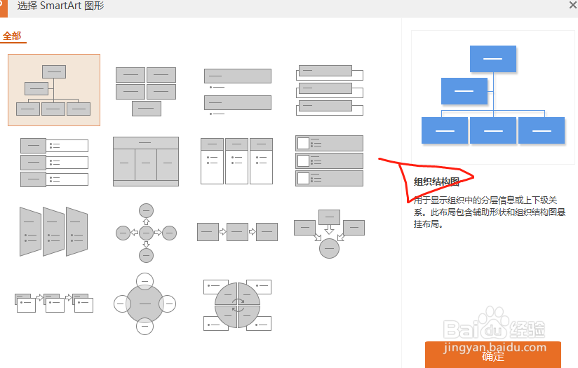
Task: Select the label boxes with bullets layout
Action: tap(54, 163)
